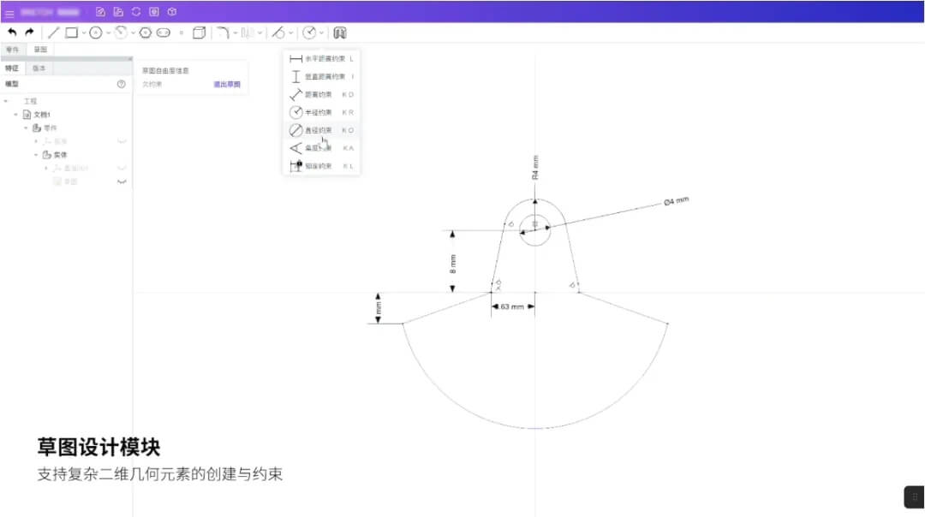Viewport: 925px width, 517px height.
Task: Select the Rectangle sketch tool
Action: [70, 33]
